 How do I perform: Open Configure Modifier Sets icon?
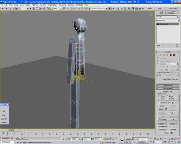(178, 45)
